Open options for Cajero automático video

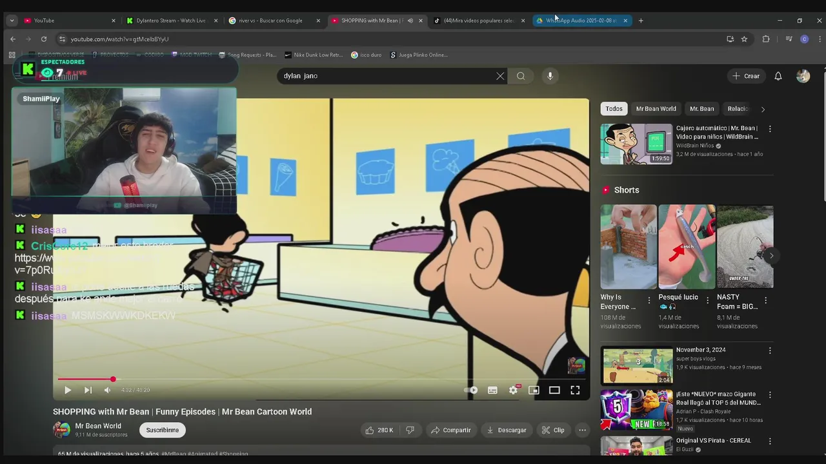click(x=769, y=129)
